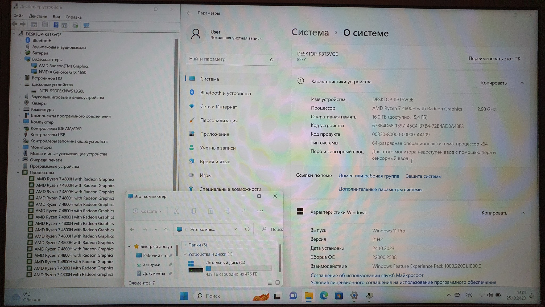Viewport: 545px width, 307px height.
Task: Select Bluetooth и устройства in settings sidebar
Action: [x=225, y=93]
